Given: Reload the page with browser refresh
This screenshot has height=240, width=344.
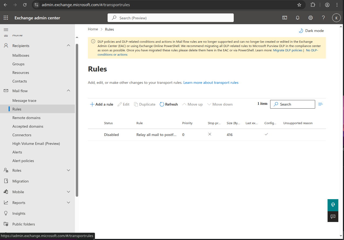Looking at the screenshot, I should [x=25, y=5].
